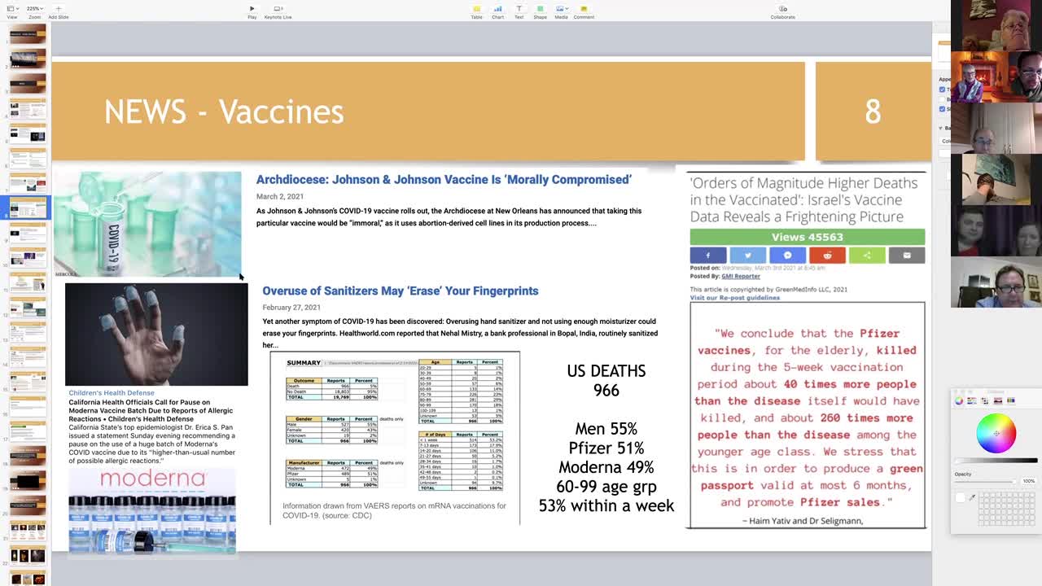The image size is (1042, 586).
Task: Click the Opacity slider in Colors panel
Action: tap(985, 481)
